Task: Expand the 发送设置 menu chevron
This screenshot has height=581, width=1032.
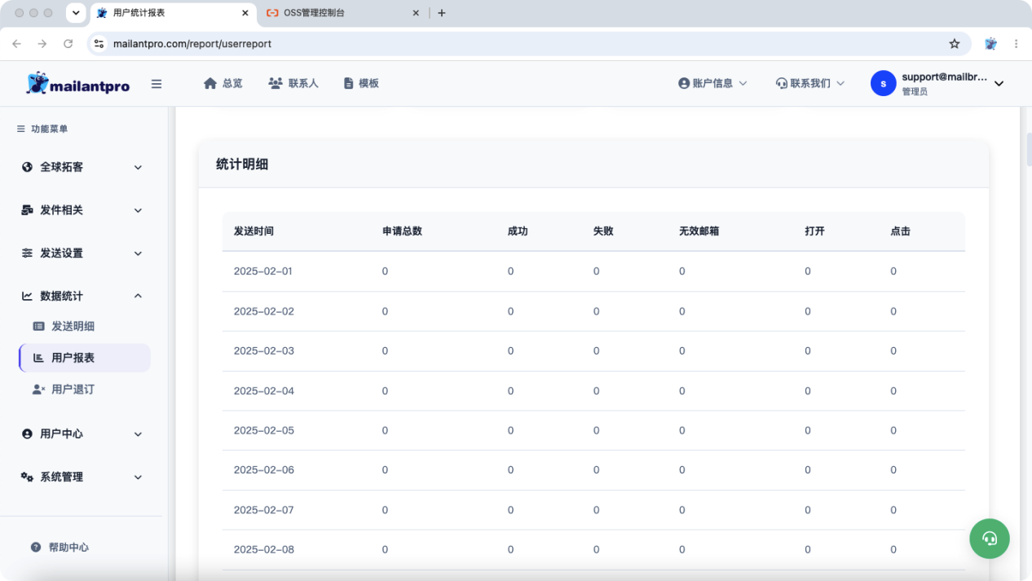Action: (138, 253)
